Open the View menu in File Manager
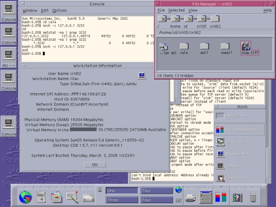This screenshot has height=207, width=276. click(x=193, y=10)
